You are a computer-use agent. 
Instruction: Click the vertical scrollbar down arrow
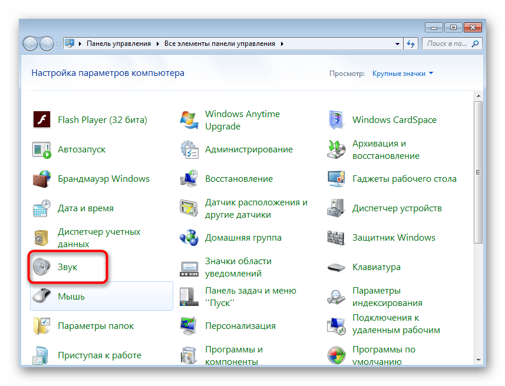[x=478, y=360]
